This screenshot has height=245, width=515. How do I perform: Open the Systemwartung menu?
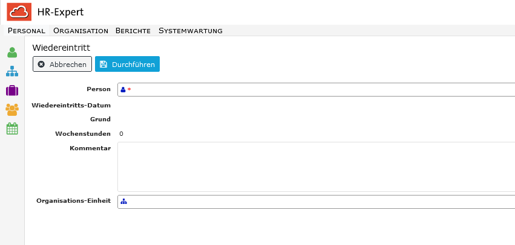point(191,31)
